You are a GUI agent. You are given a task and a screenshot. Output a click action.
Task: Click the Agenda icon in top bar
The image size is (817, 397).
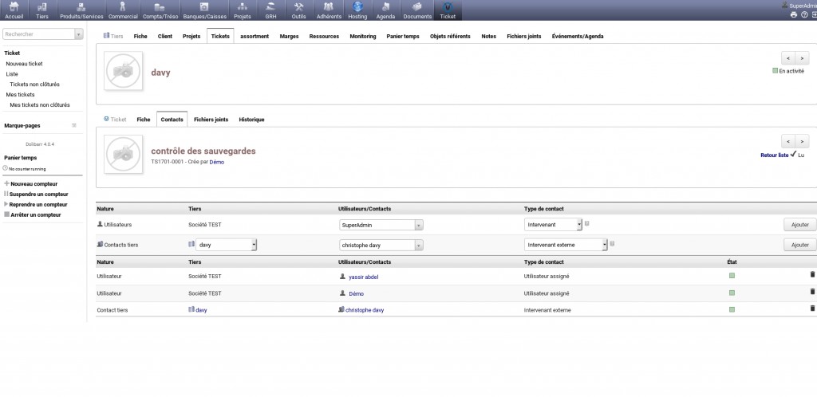[385, 10]
